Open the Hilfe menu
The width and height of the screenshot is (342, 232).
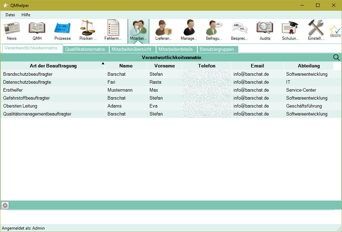26,15
